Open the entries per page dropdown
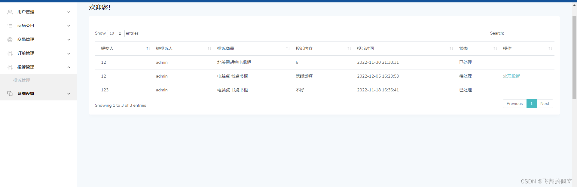 pyautogui.click(x=116, y=33)
